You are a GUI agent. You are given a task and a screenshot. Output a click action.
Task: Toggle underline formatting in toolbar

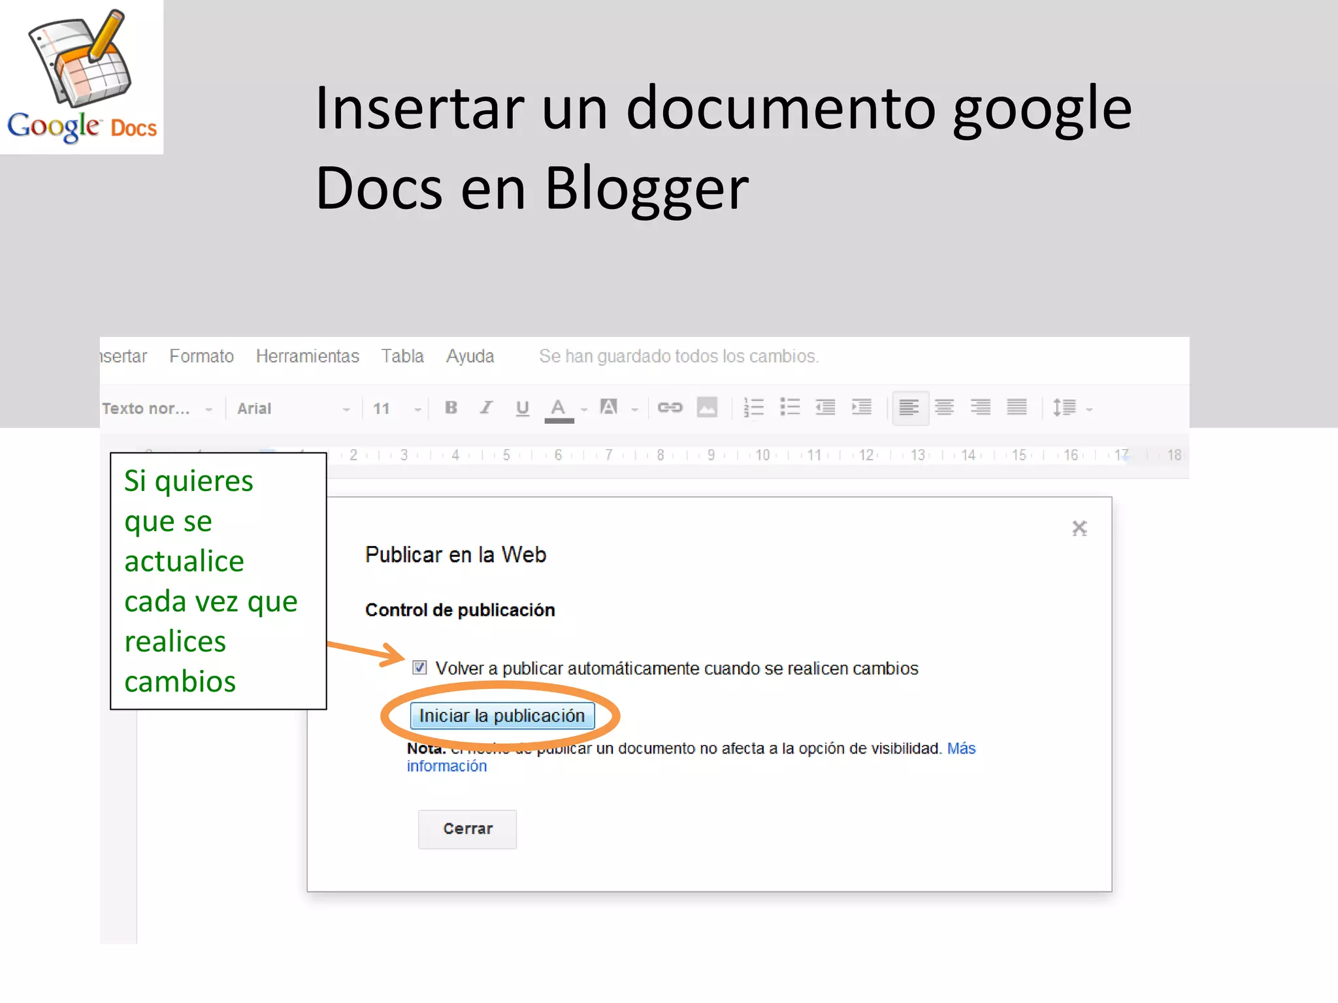522,408
